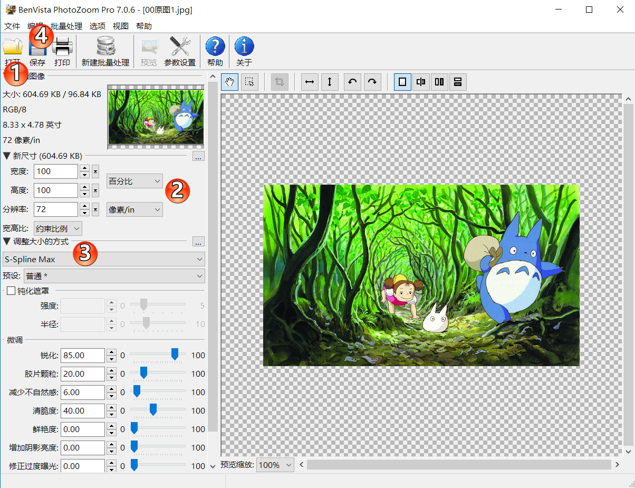Increase width with stepper up arrow
Screen dimensions: 635x488
coord(84,168)
